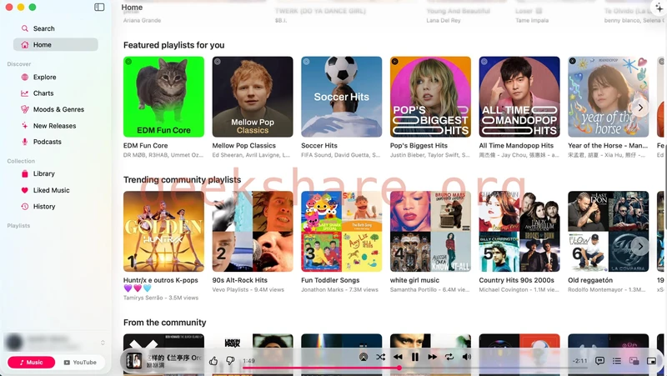The image size is (667, 376).
Task: Skip to next track
Action: [x=432, y=358]
